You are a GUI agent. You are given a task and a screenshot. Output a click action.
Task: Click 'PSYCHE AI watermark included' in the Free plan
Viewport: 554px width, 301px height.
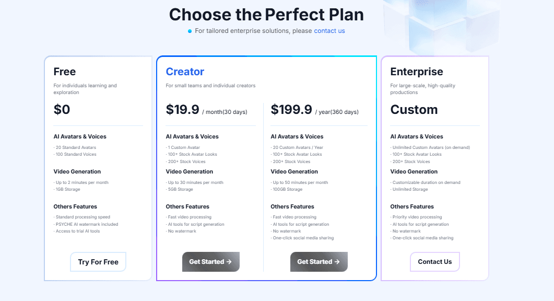(x=87, y=224)
